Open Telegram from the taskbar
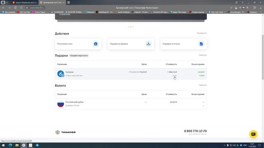The image size is (264, 148). [x=37, y=145]
